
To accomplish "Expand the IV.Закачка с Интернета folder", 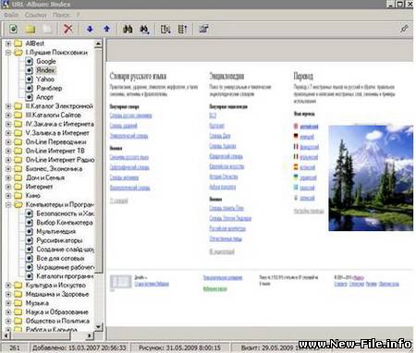I will [x=8, y=124].
